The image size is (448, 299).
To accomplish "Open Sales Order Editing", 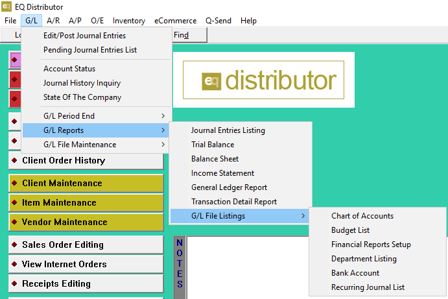I will 86,245.
